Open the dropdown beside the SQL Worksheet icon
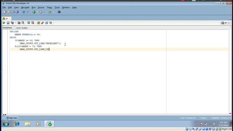Viewport: 233px width, 131px height. [x=54, y=12]
